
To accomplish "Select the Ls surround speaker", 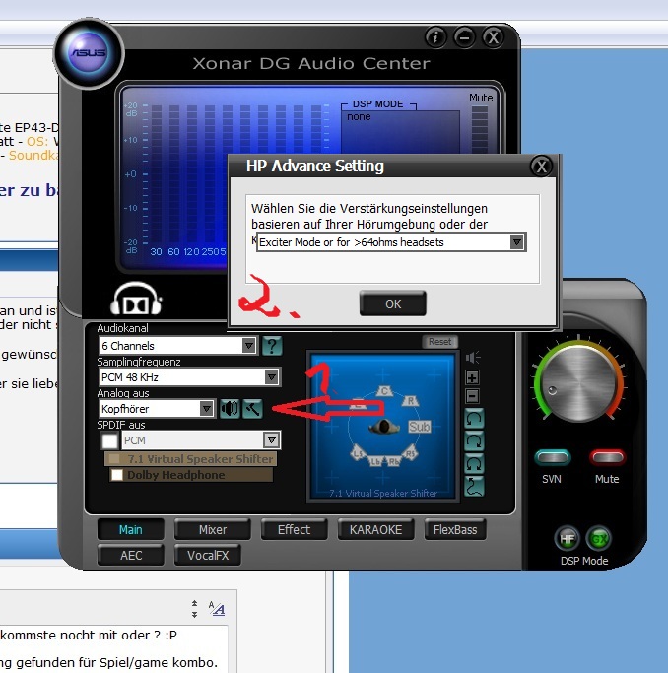I will pyautogui.click(x=358, y=453).
